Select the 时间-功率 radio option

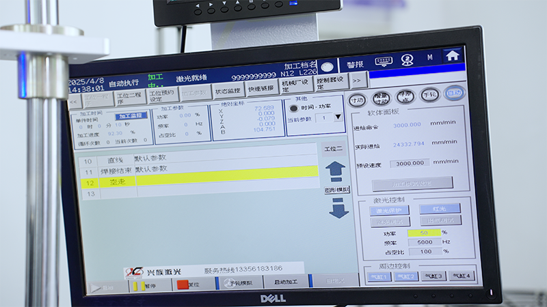[x=294, y=108]
